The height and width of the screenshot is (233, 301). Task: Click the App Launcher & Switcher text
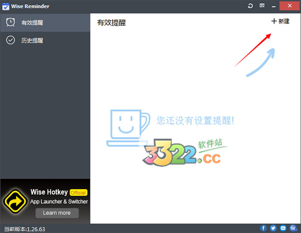point(59,201)
